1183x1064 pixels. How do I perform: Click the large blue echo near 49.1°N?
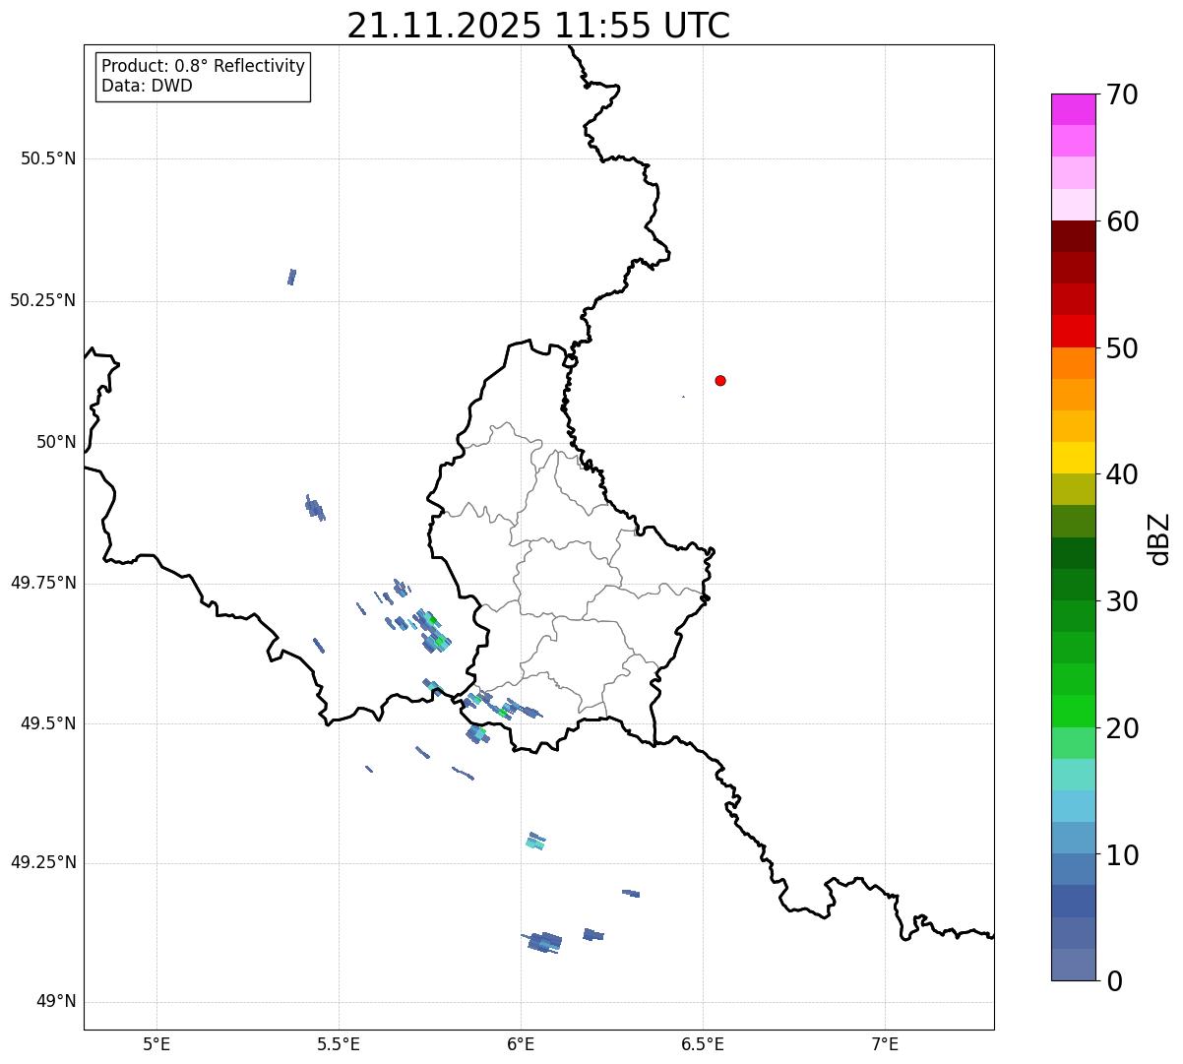pos(543,941)
